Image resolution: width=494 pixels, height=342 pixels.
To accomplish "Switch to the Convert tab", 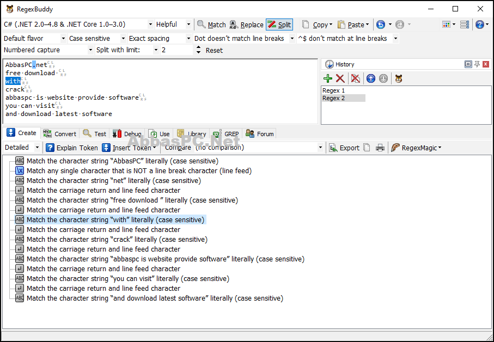I will [59, 134].
